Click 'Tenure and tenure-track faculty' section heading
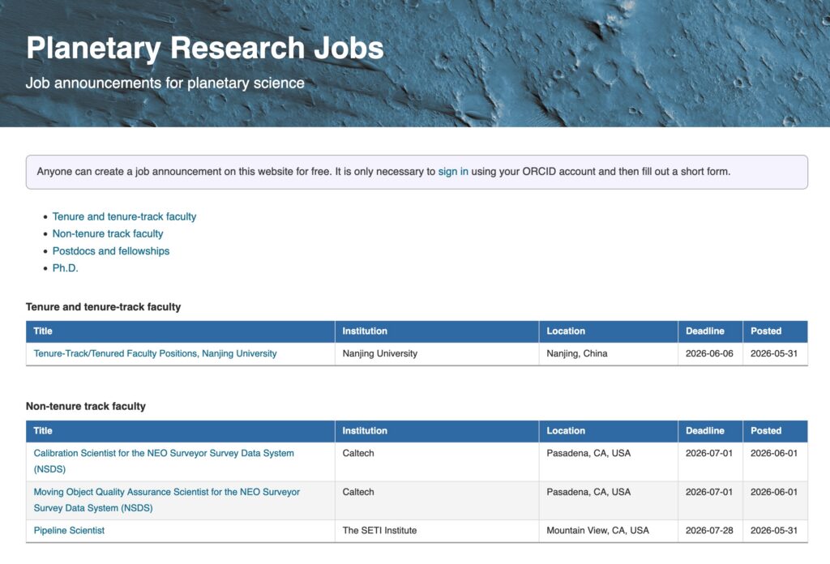 click(103, 307)
